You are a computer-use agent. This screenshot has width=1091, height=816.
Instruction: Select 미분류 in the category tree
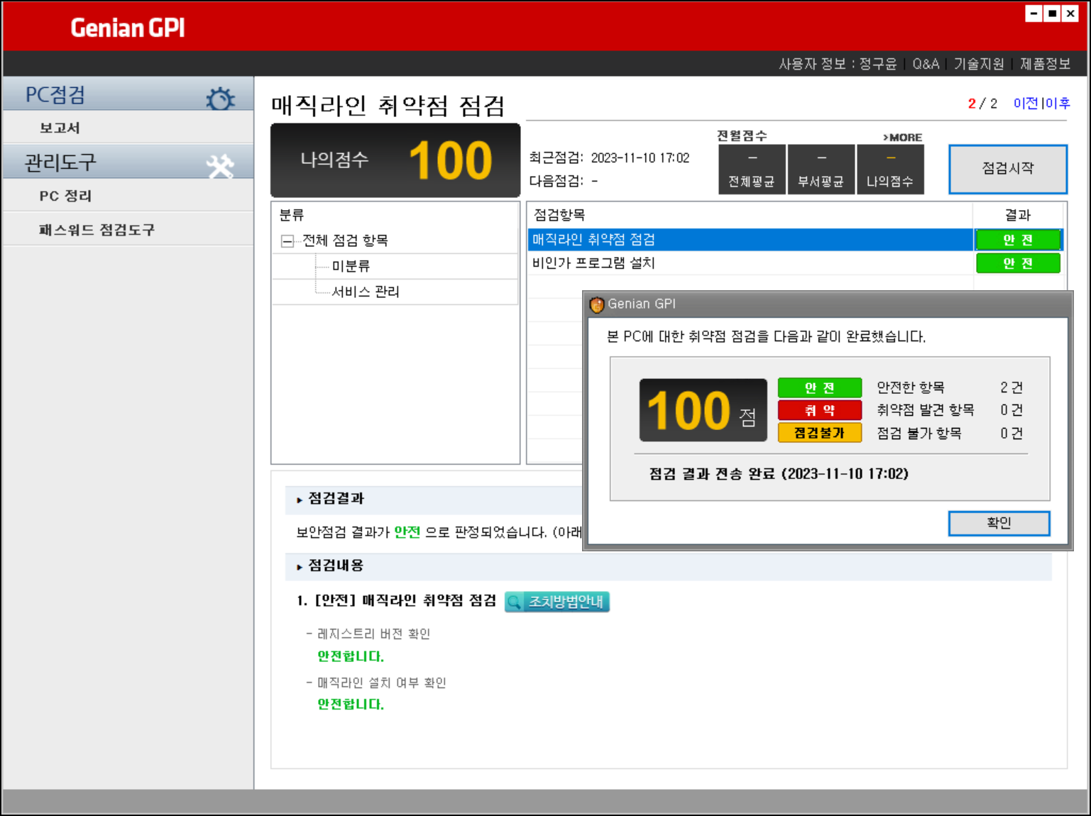point(351,266)
